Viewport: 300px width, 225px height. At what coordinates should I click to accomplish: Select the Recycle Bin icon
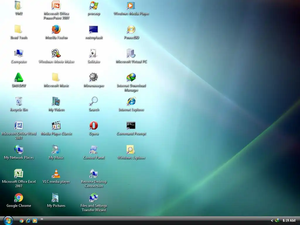18,101
